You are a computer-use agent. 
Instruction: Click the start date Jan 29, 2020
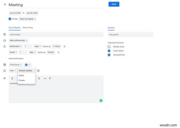(15, 13)
